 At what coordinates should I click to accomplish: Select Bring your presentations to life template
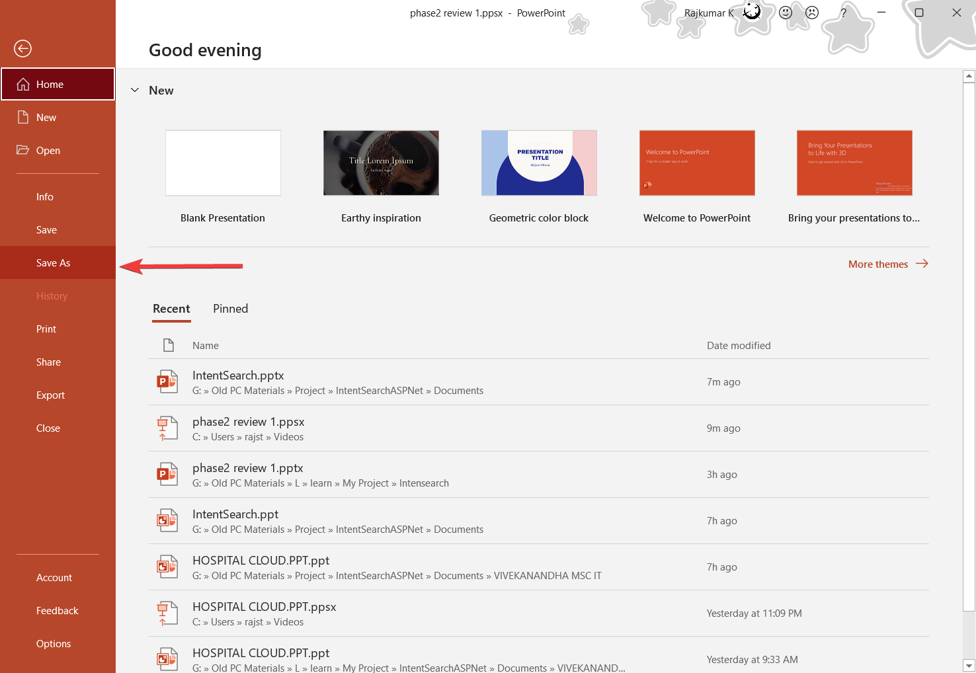854,163
